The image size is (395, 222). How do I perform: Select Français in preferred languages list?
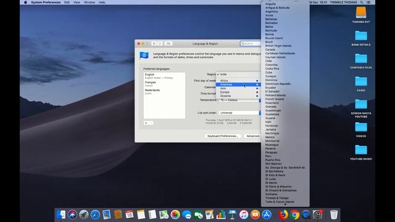(164, 84)
